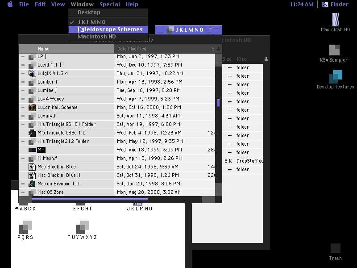Viewport: 357px width, 268px height.
Task: Click the 11:24 AM menu bar clock
Action: coord(302,4)
